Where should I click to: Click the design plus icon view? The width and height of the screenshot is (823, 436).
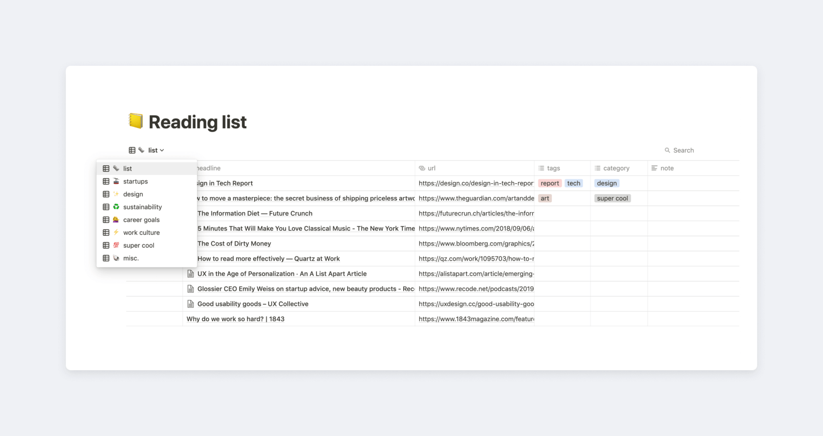[x=133, y=194]
